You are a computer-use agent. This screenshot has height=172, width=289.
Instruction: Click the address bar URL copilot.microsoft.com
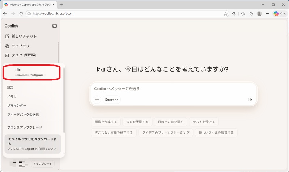pos(53,14)
